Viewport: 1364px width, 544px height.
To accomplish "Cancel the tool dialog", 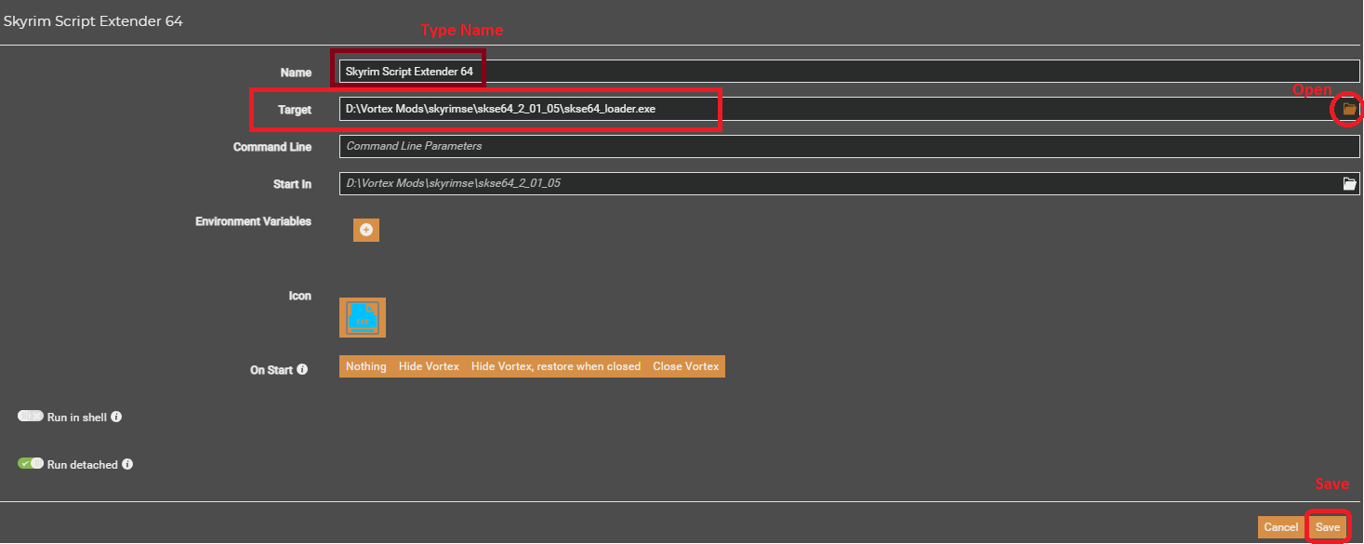I will coord(1280,527).
